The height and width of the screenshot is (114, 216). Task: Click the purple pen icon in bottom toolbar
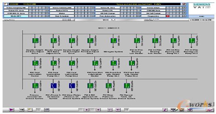tap(165, 110)
